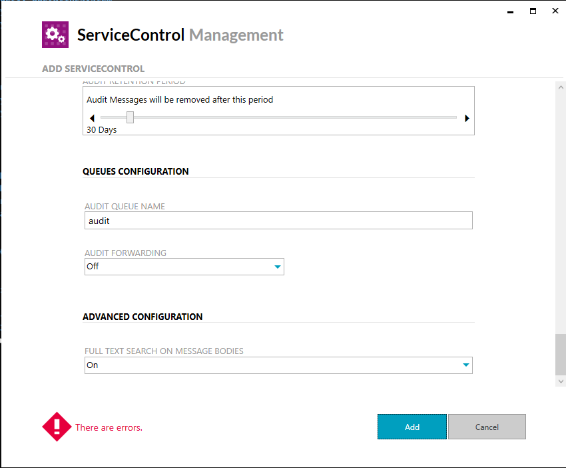Click inside the Audit Queue Name field
This screenshot has height=468, width=566.
(x=278, y=220)
